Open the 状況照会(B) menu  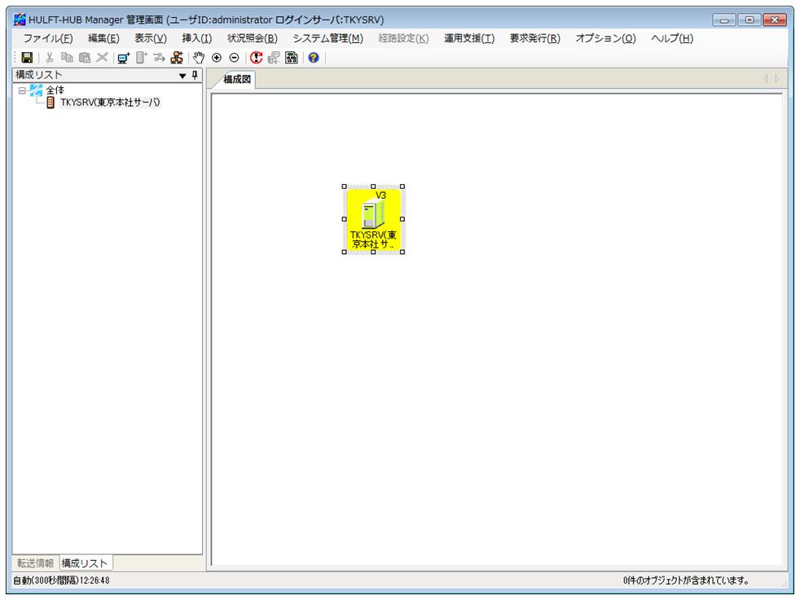coord(252,38)
